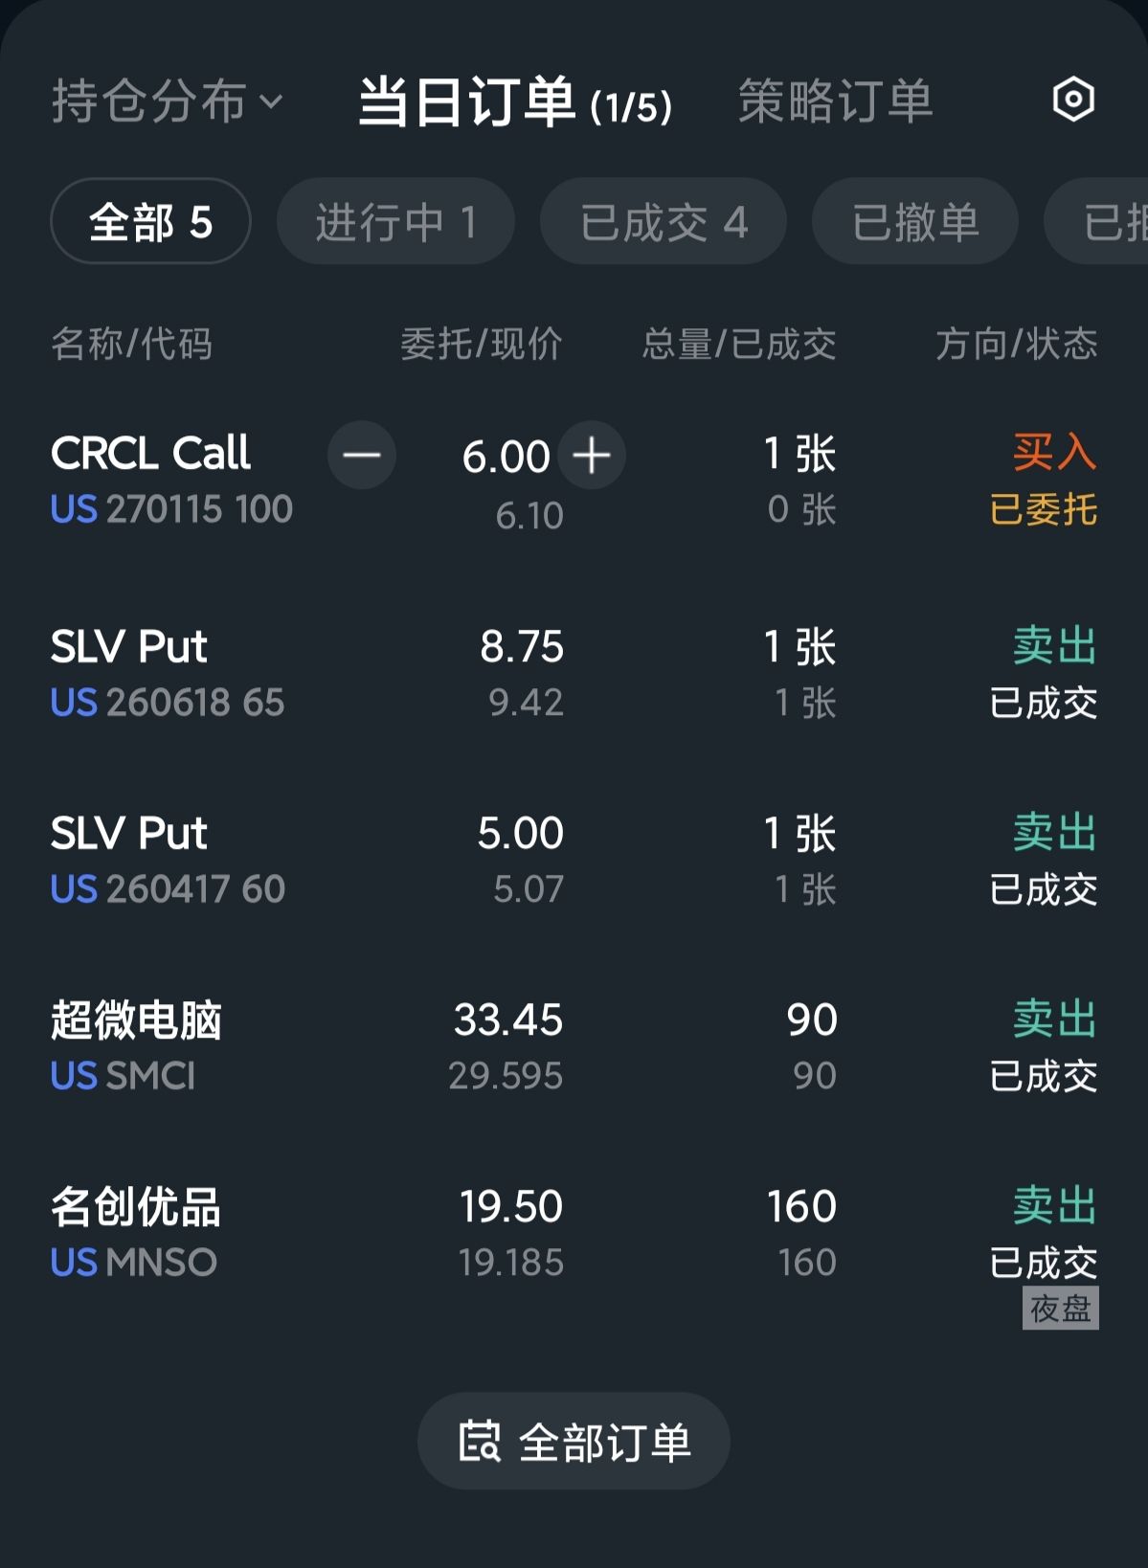
Task: Select SLV Put 260417 60 order
Action: pyautogui.click(x=168, y=861)
